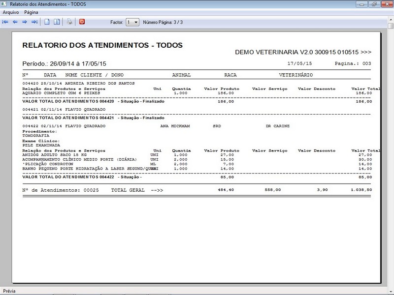The width and height of the screenshot is (394, 295).
Task: Open the Página menu
Action: (x=31, y=11)
